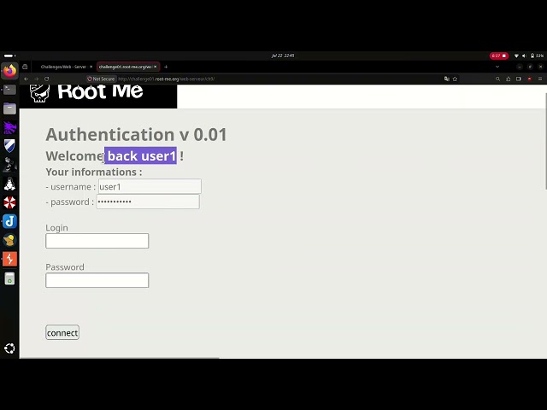Screen dimensions: 547x410
Task: Click the Wi-Fi icon in top bar
Action: point(516,56)
